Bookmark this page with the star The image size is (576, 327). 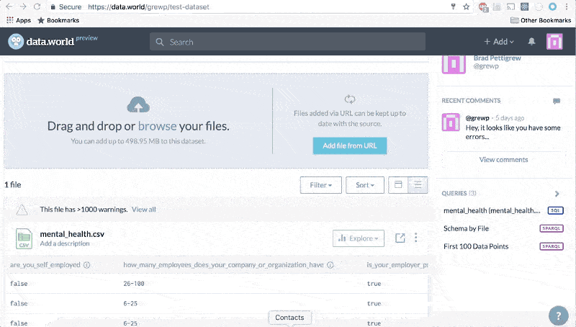pyautogui.click(x=466, y=6)
